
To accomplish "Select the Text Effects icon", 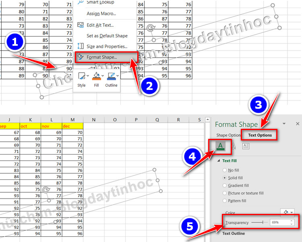I will coord(233,146).
